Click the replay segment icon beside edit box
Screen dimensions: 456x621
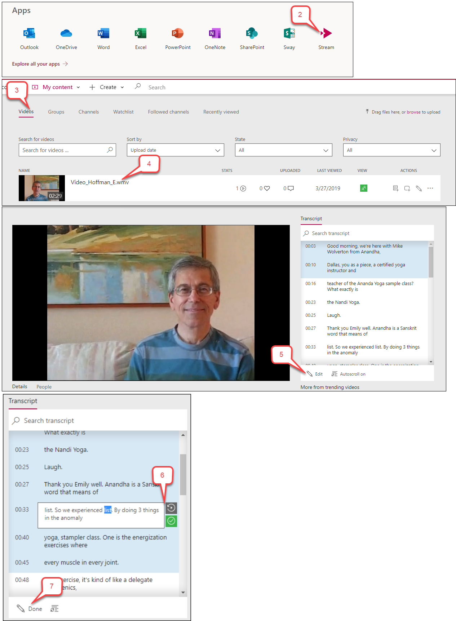pos(171,508)
